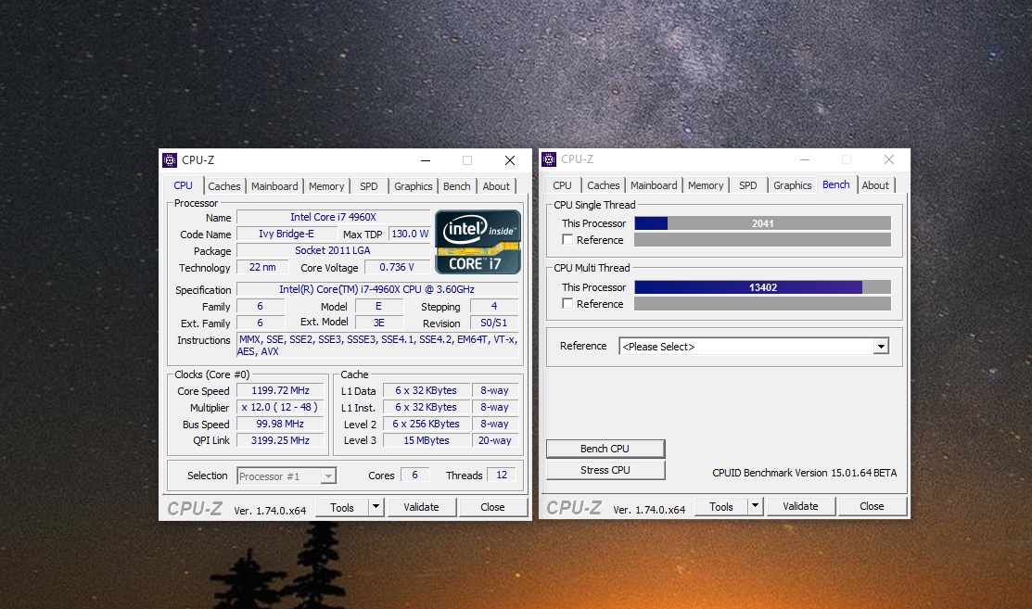The image size is (1032, 609).
Task: Enable Reference checkbox under CPU Multi Thread
Action: click(x=567, y=304)
